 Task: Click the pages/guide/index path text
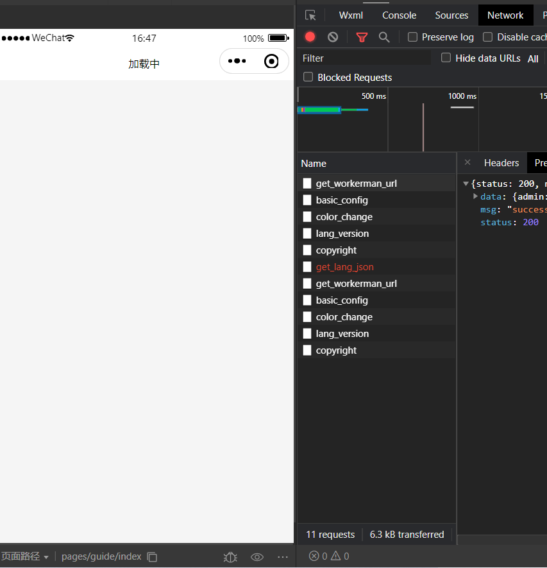[101, 556]
